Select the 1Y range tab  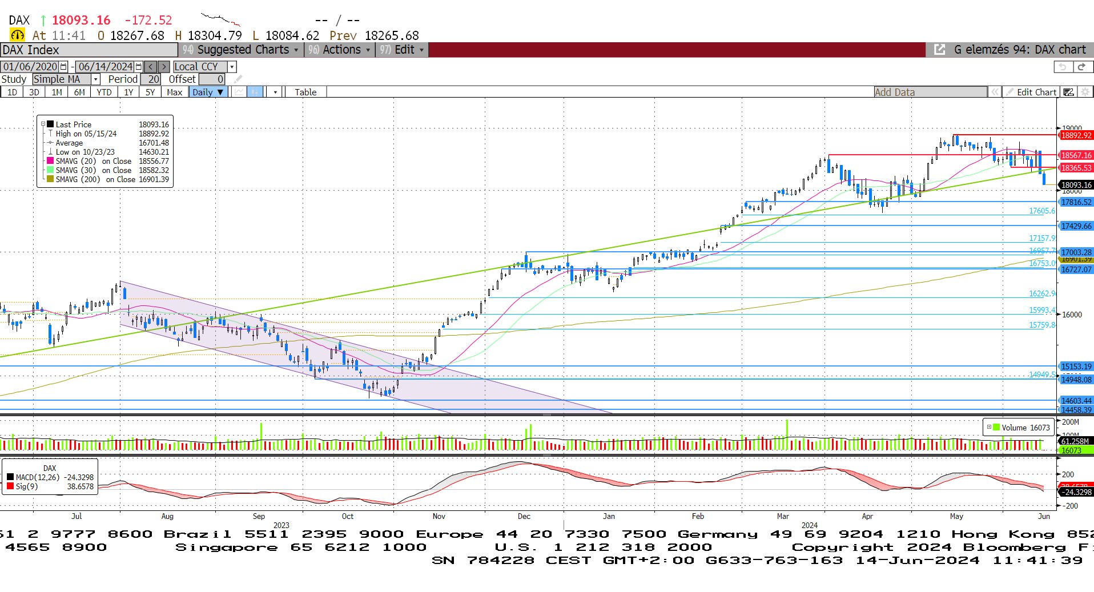(128, 92)
